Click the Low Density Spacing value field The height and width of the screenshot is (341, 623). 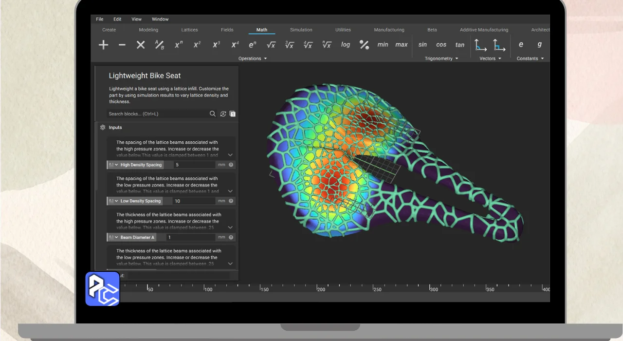click(194, 201)
